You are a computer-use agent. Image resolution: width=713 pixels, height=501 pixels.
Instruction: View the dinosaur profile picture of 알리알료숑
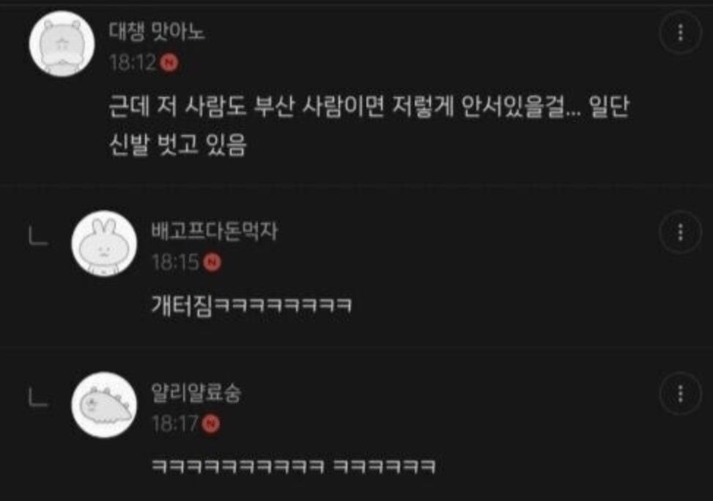tap(104, 404)
